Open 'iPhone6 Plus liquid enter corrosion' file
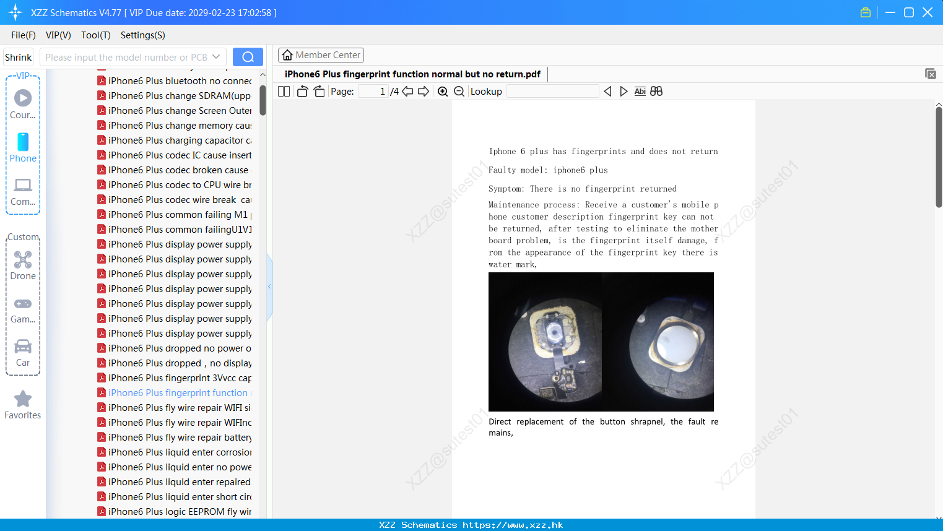943x531 pixels. tap(175, 452)
